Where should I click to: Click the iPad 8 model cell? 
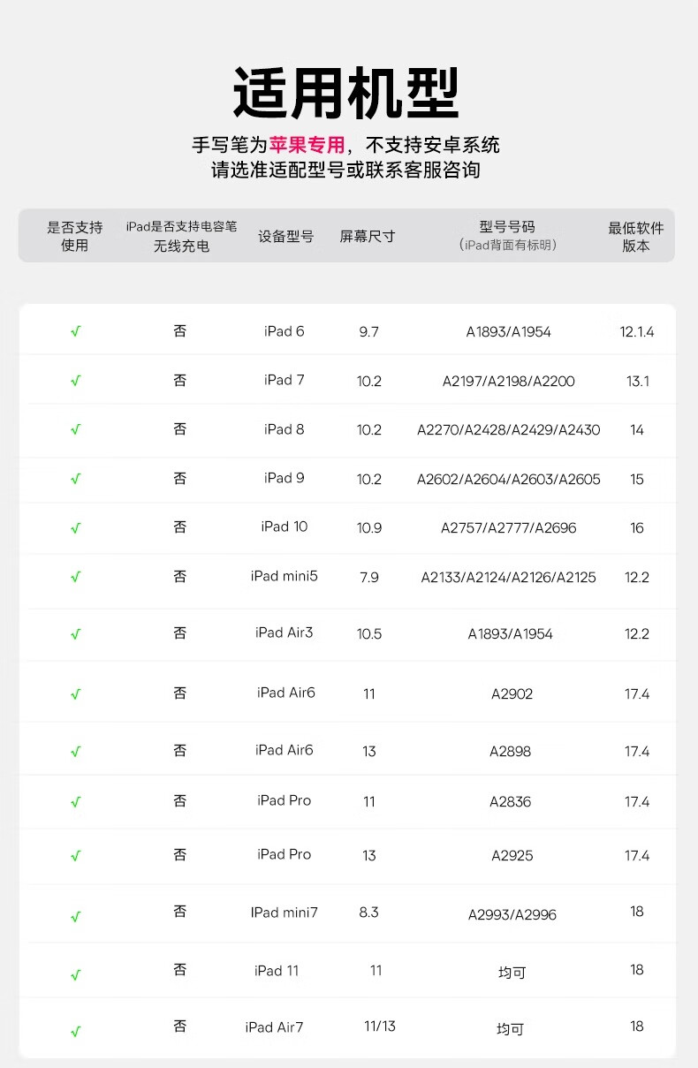point(284,429)
